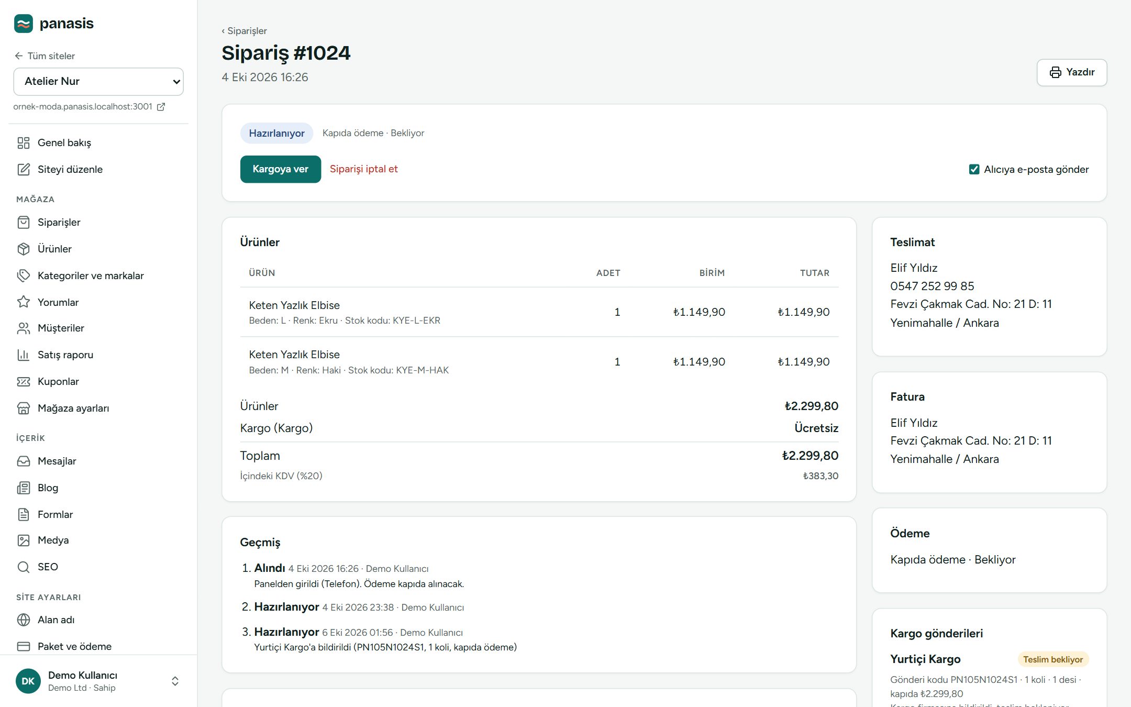Viewport: 1131px width, 707px height.
Task: Click the Satış raporu chart icon
Action: (x=24, y=355)
